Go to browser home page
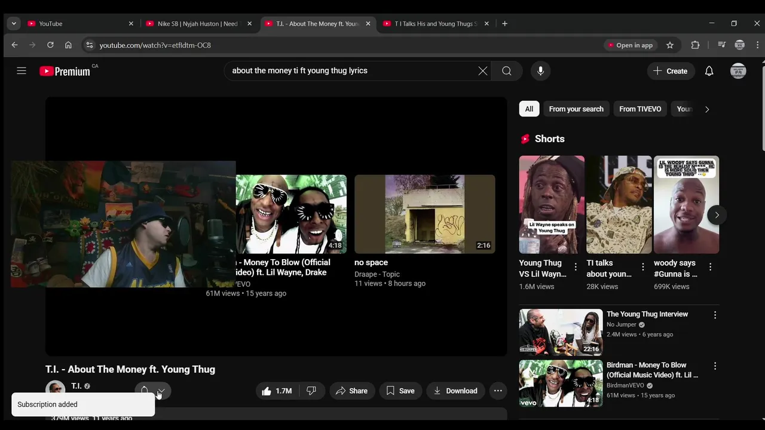Viewport: 765px width, 430px height. 68,45
